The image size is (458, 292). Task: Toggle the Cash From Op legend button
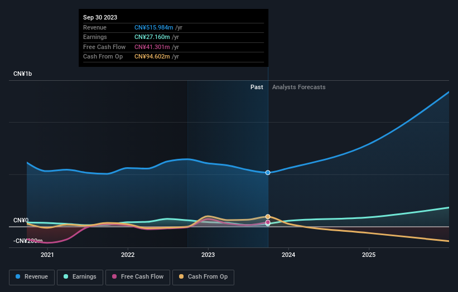203,277
